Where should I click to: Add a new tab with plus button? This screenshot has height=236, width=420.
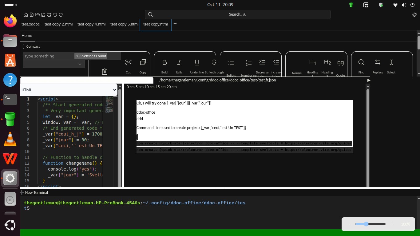175,24
